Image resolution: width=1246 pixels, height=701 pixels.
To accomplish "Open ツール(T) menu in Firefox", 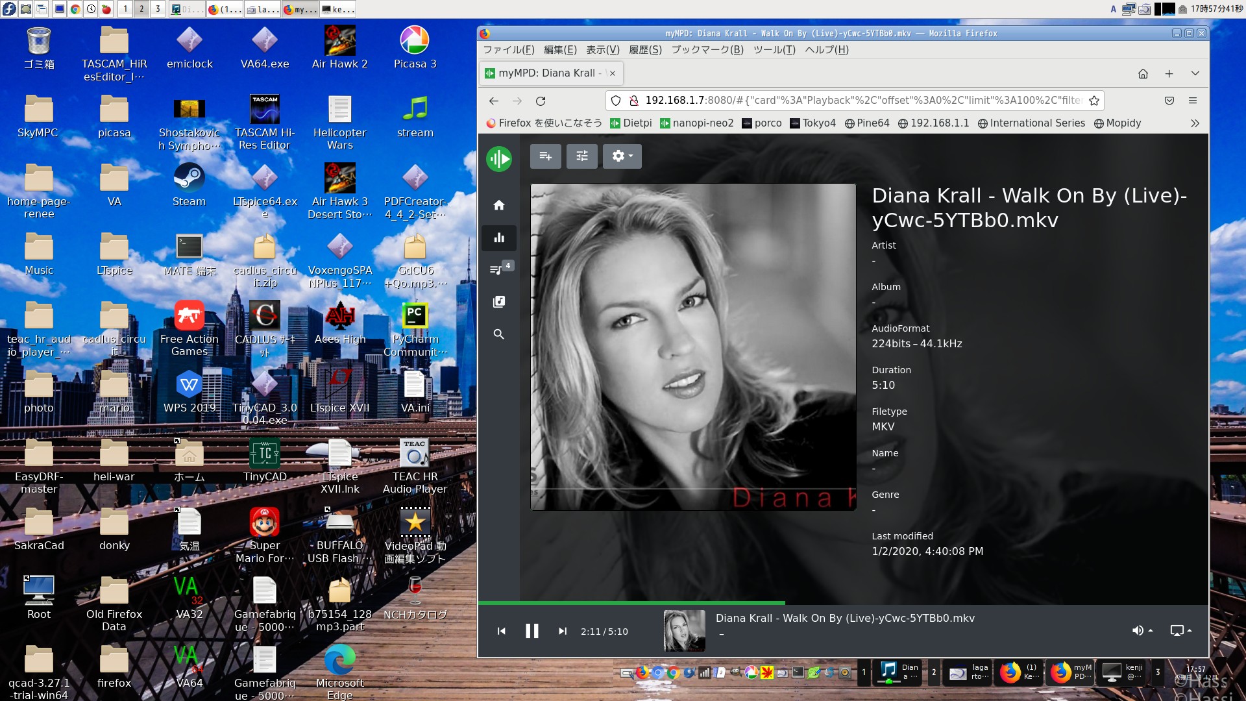I will click(x=774, y=50).
